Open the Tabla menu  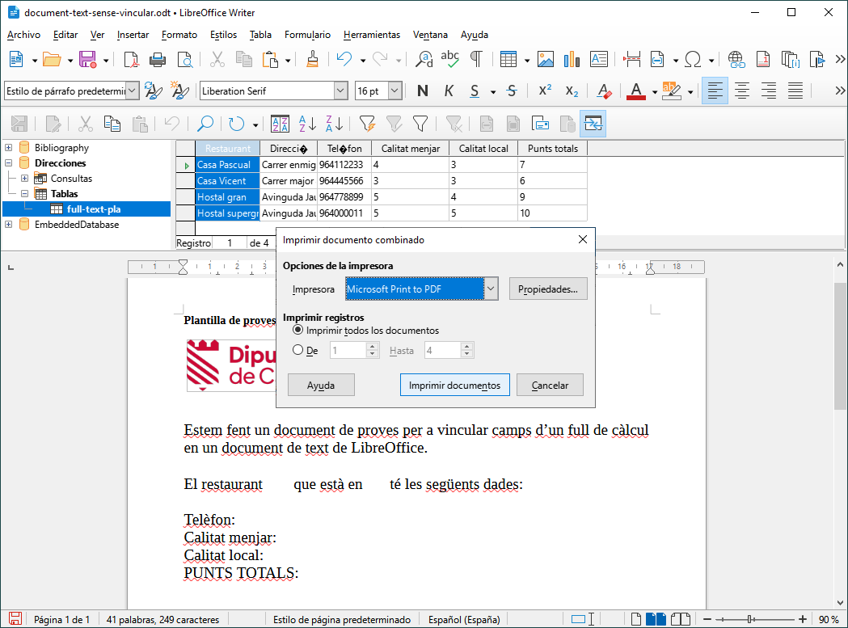(260, 35)
